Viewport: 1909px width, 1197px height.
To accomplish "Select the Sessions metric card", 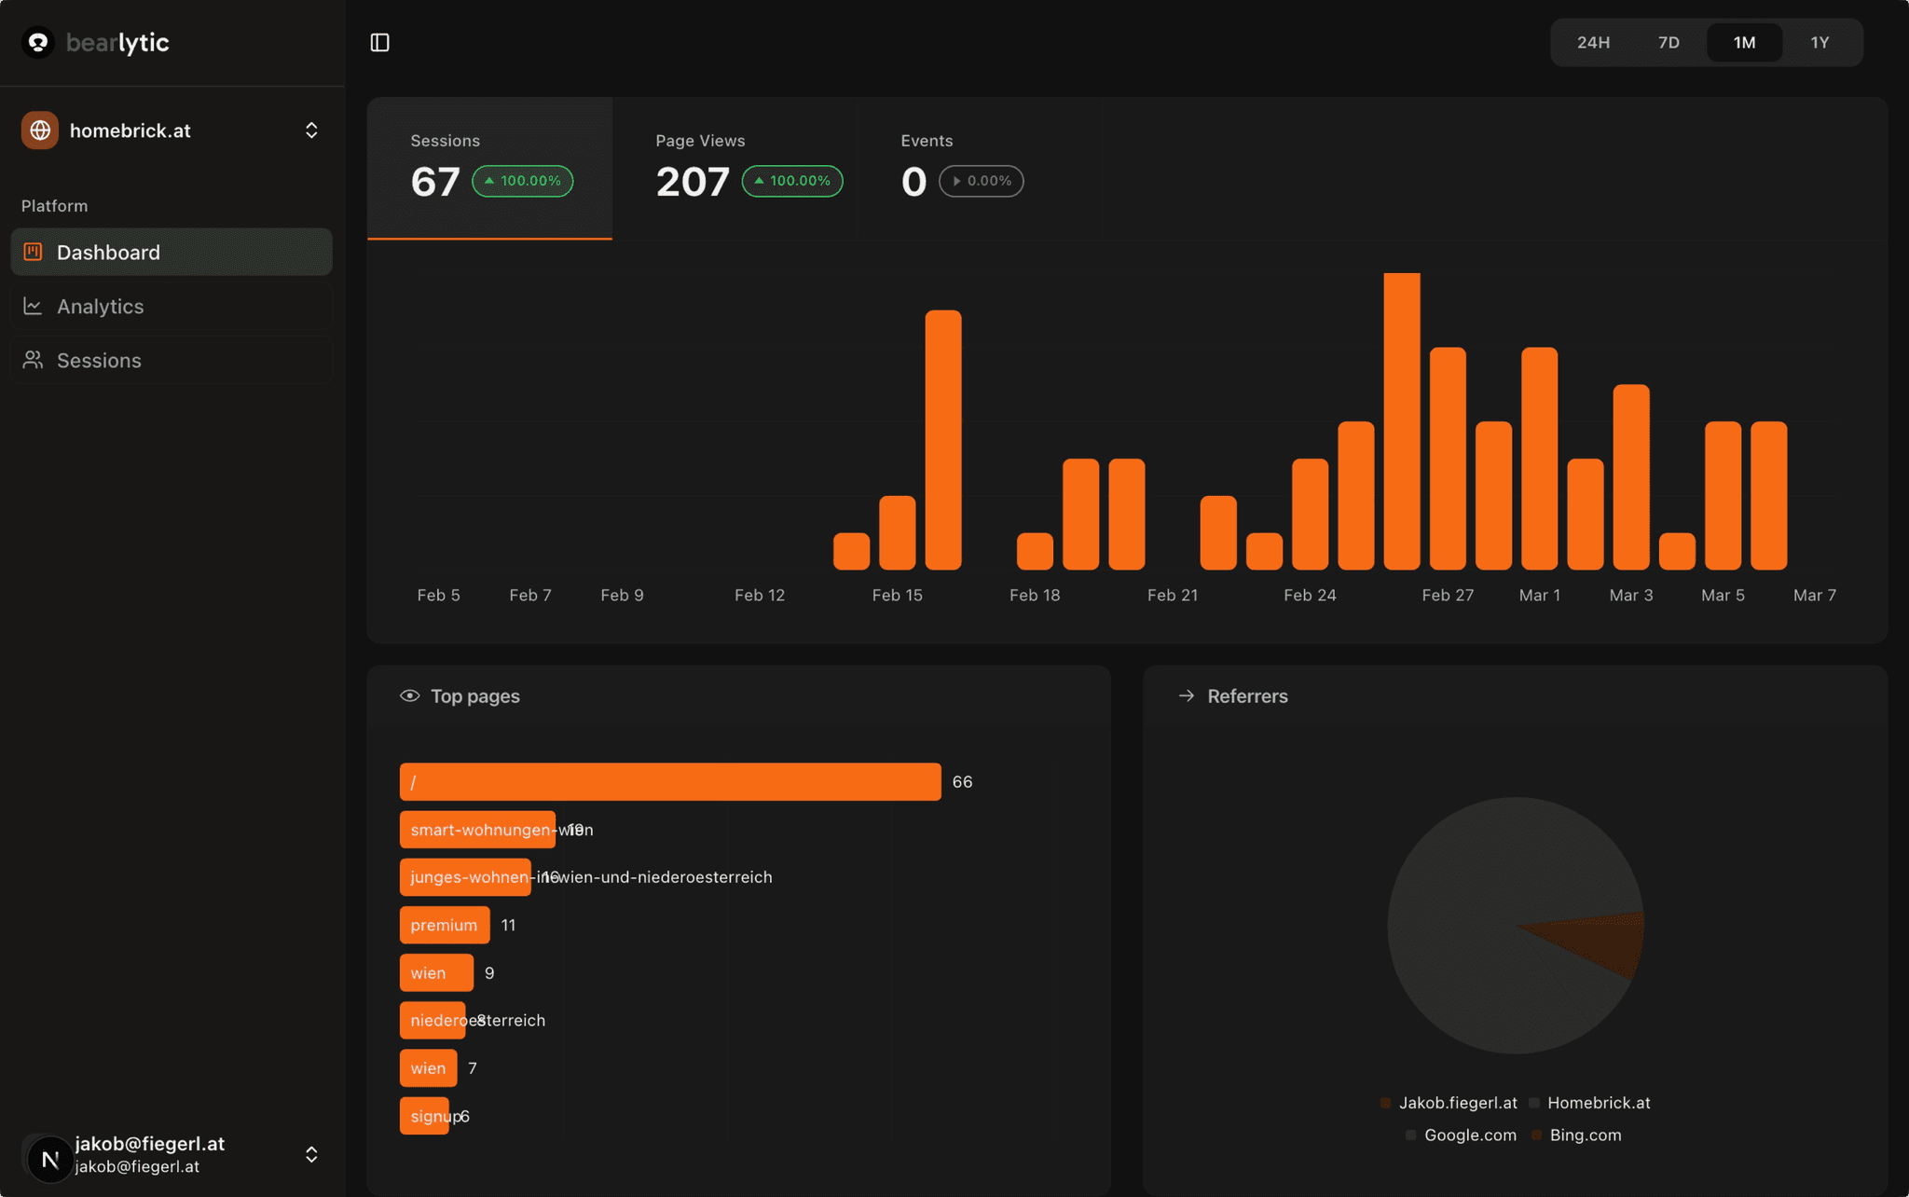I will click(x=489, y=168).
